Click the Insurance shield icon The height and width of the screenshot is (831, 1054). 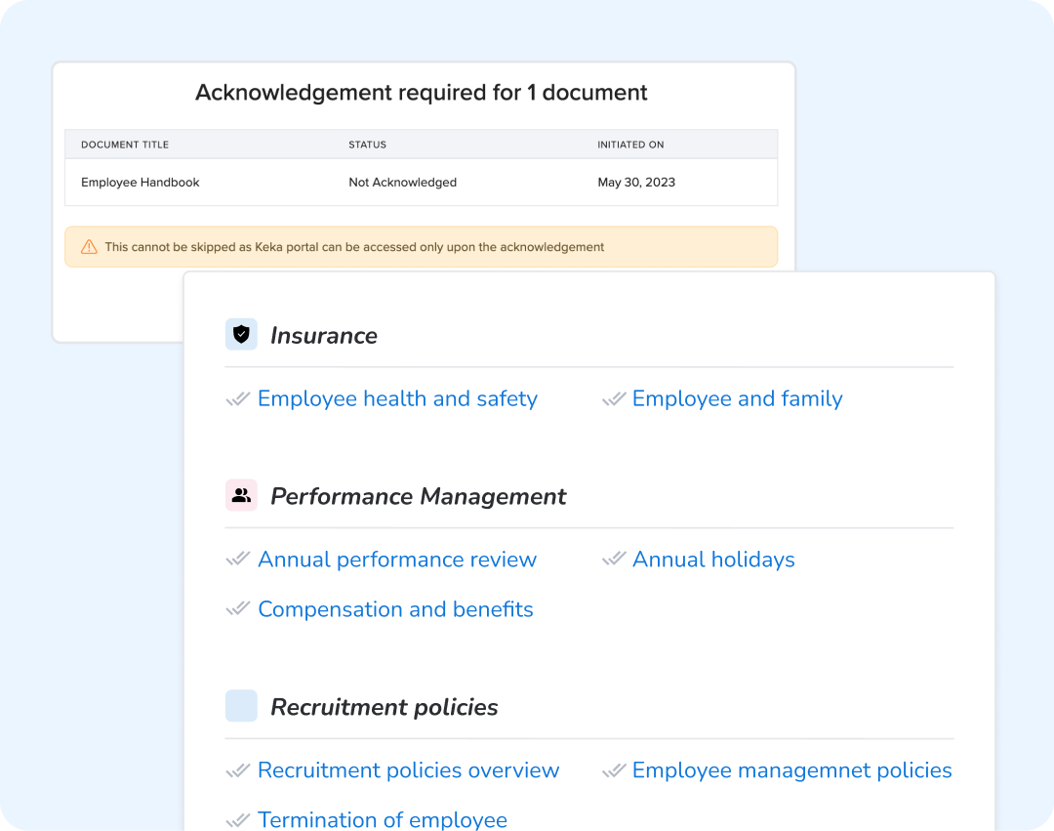241,334
